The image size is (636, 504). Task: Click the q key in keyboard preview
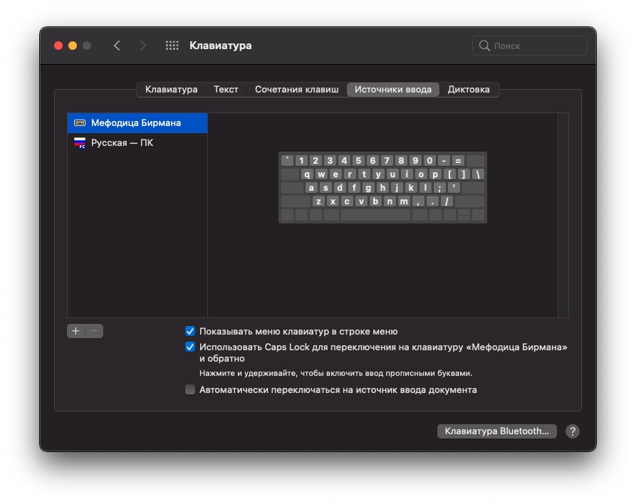click(x=307, y=174)
